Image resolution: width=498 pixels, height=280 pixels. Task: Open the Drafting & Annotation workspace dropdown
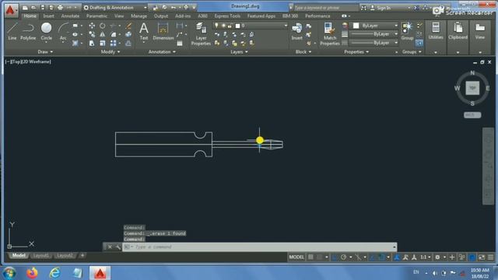click(115, 7)
